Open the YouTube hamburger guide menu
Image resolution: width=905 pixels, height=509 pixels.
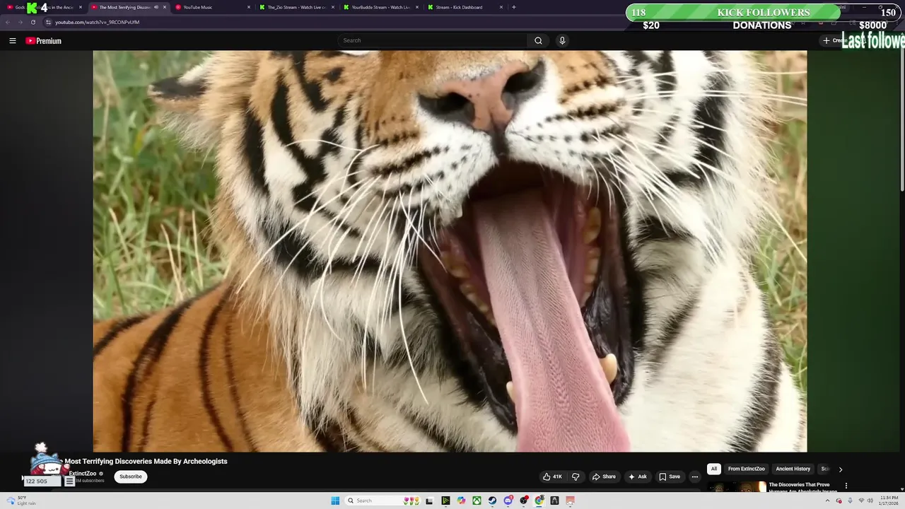click(12, 41)
